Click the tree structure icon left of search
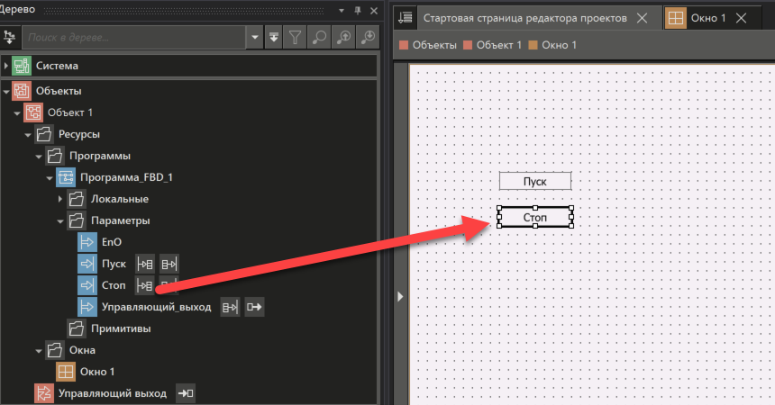775x405 pixels. (x=10, y=37)
